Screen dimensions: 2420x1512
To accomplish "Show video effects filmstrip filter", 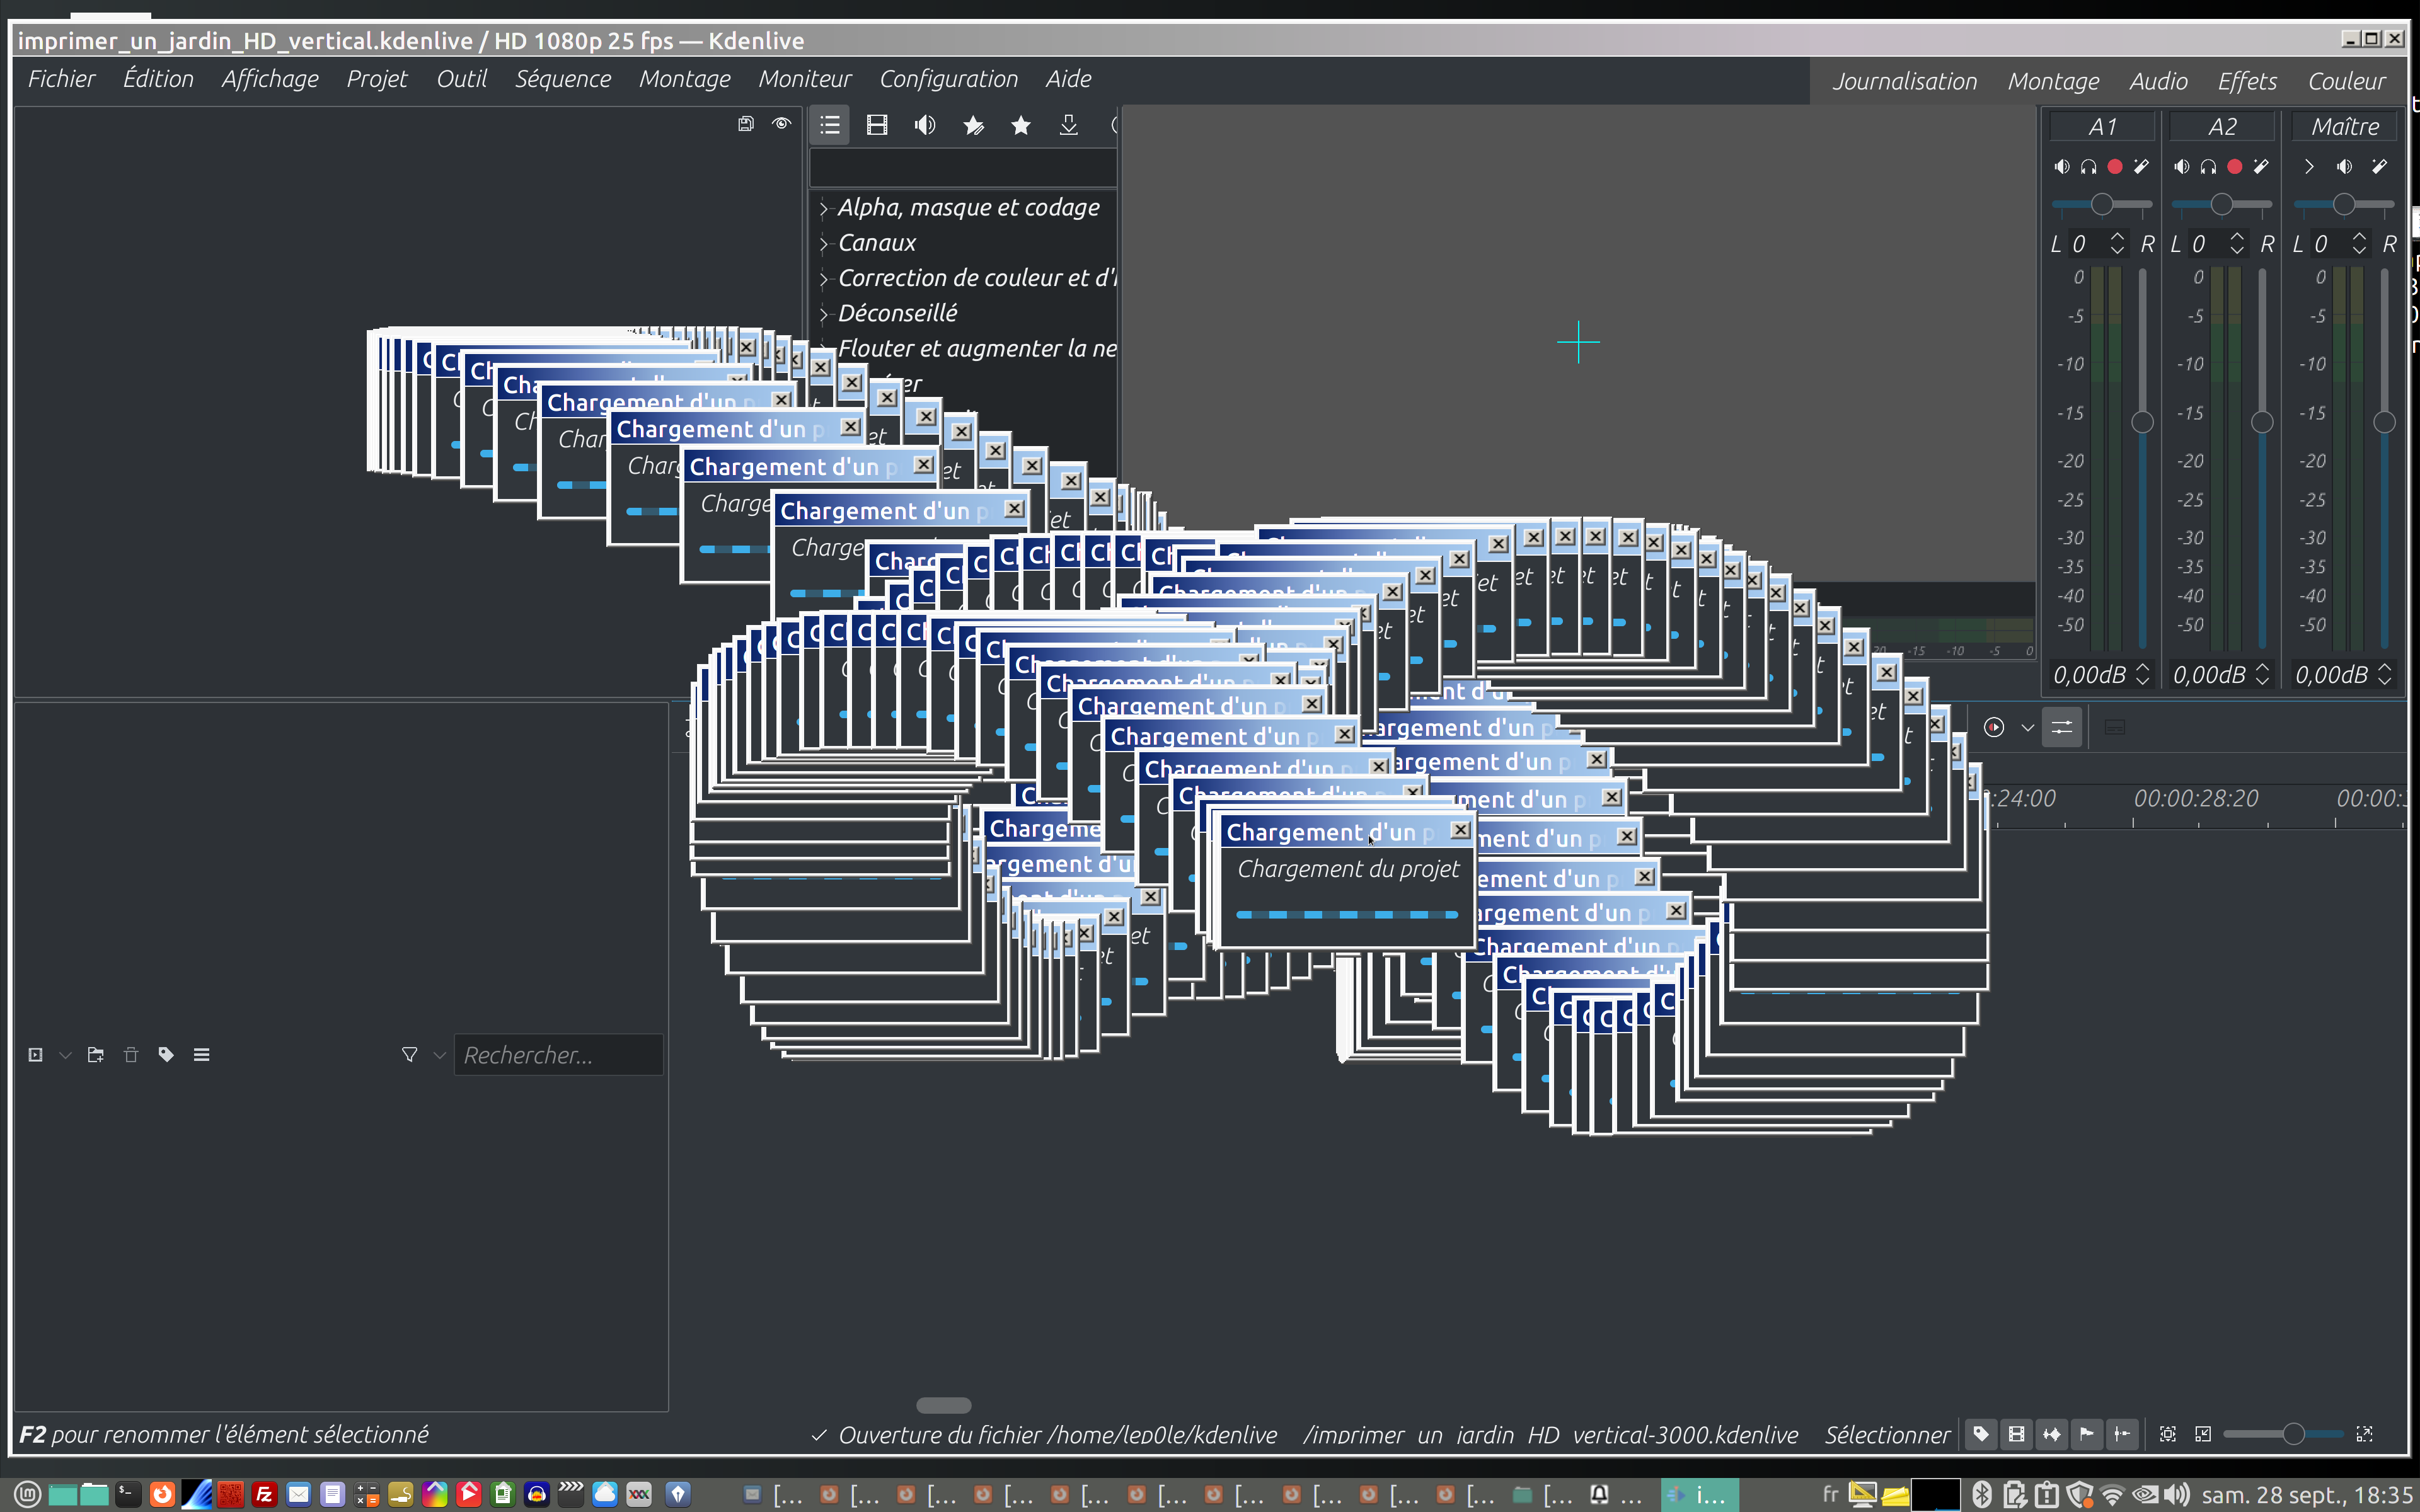I will [x=877, y=125].
